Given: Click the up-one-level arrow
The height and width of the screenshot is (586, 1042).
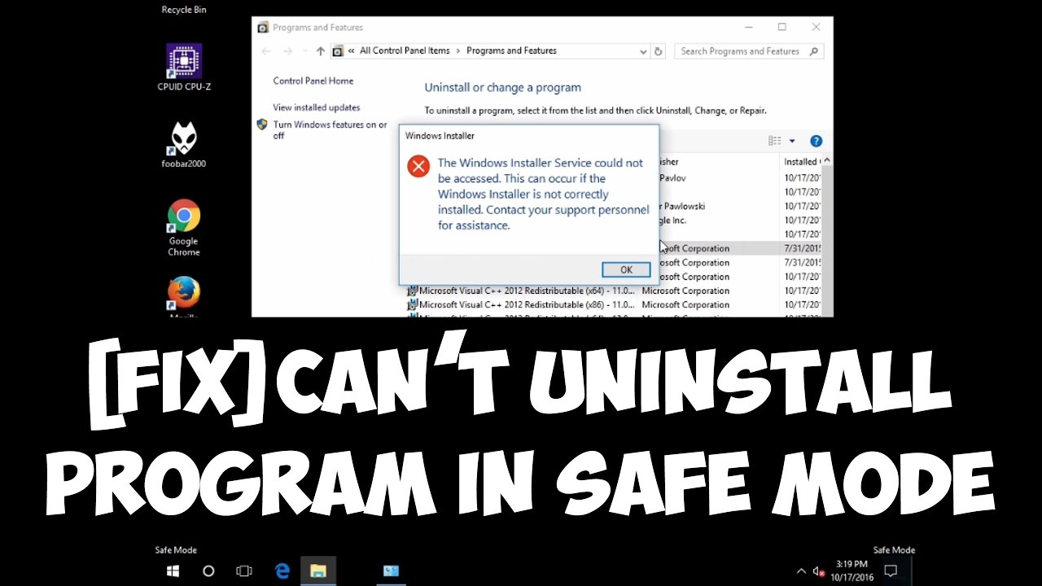Looking at the screenshot, I should [x=321, y=51].
